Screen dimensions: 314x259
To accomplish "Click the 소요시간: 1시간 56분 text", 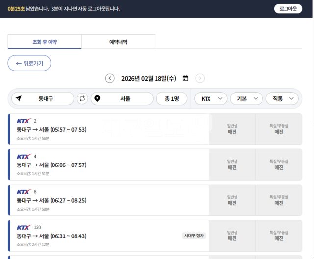I will 33,138.
